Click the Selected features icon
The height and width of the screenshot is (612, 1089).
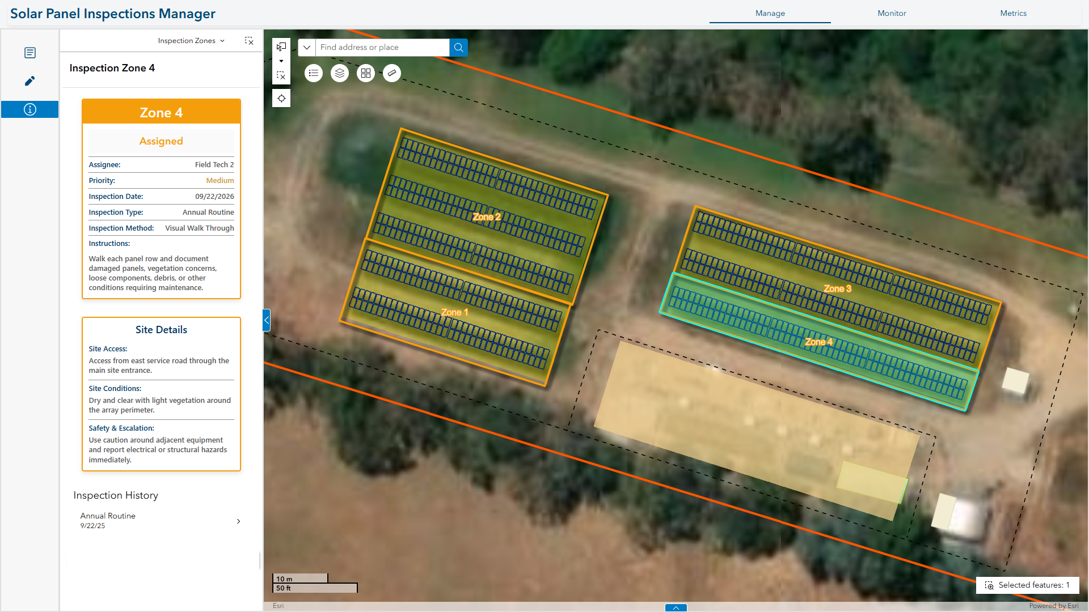[989, 585]
